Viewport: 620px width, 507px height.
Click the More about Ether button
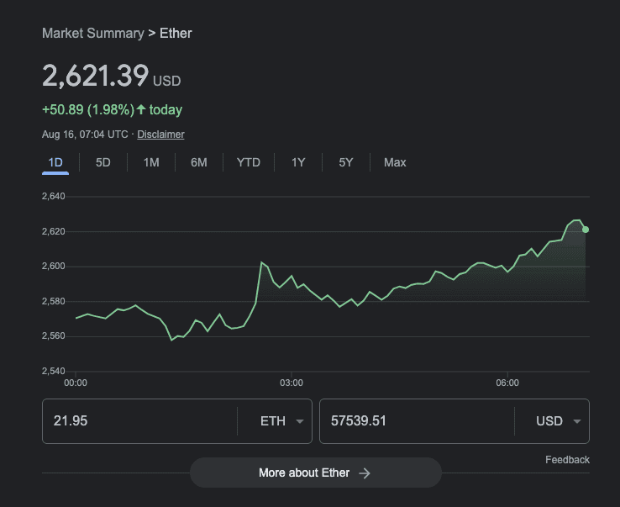(x=316, y=473)
